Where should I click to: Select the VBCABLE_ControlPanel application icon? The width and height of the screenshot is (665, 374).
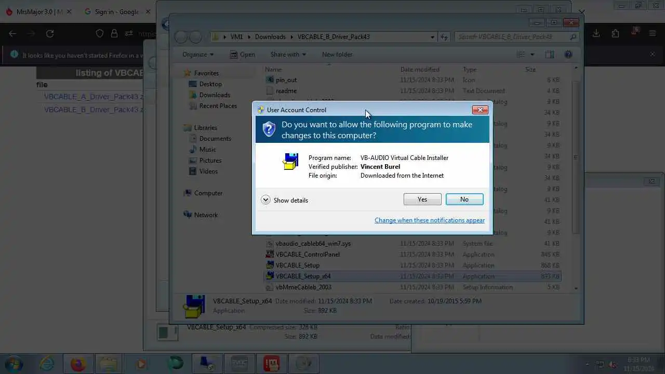tap(270, 255)
